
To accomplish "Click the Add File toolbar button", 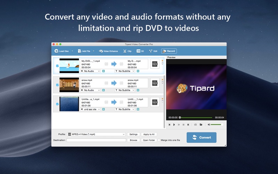I will [84, 51].
